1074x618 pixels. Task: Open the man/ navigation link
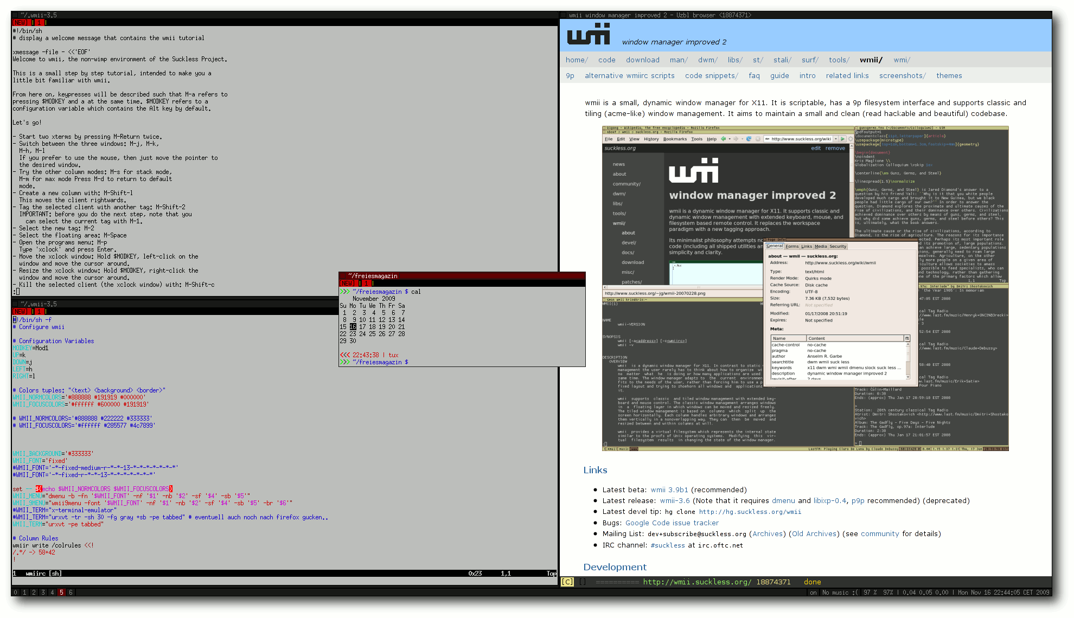point(679,60)
